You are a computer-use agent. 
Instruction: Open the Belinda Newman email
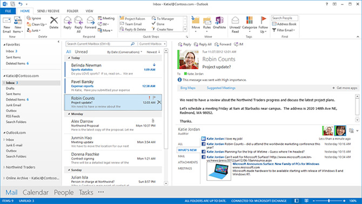pos(113,69)
